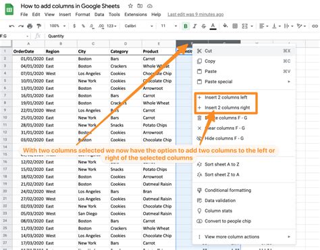320x250 pixels.
Task: Toggle Bold formatting
Action: [186, 26]
